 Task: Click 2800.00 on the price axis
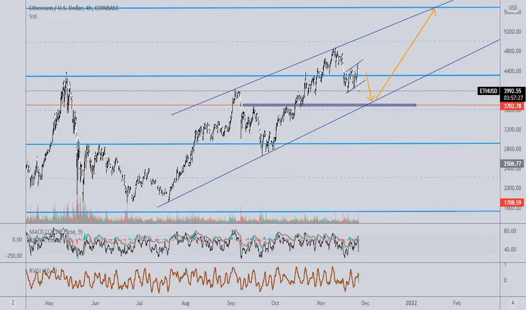pyautogui.click(x=512, y=149)
